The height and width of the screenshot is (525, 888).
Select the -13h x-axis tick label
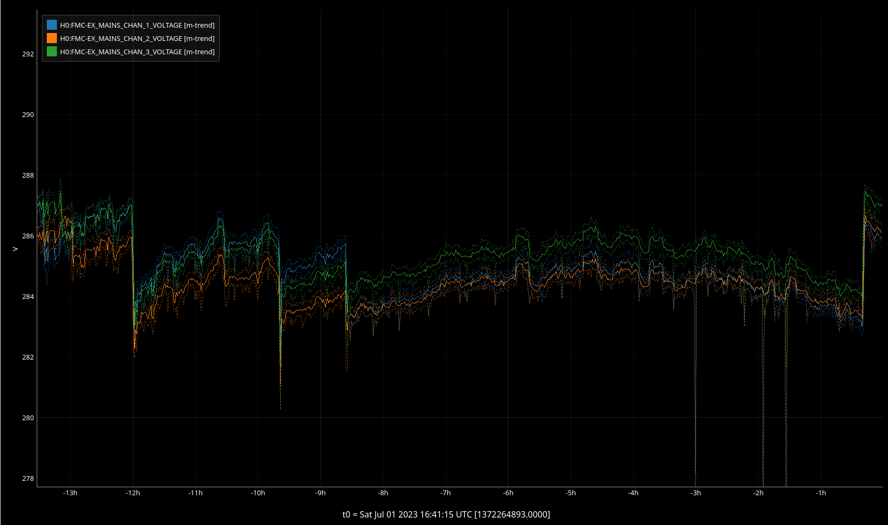pos(70,493)
